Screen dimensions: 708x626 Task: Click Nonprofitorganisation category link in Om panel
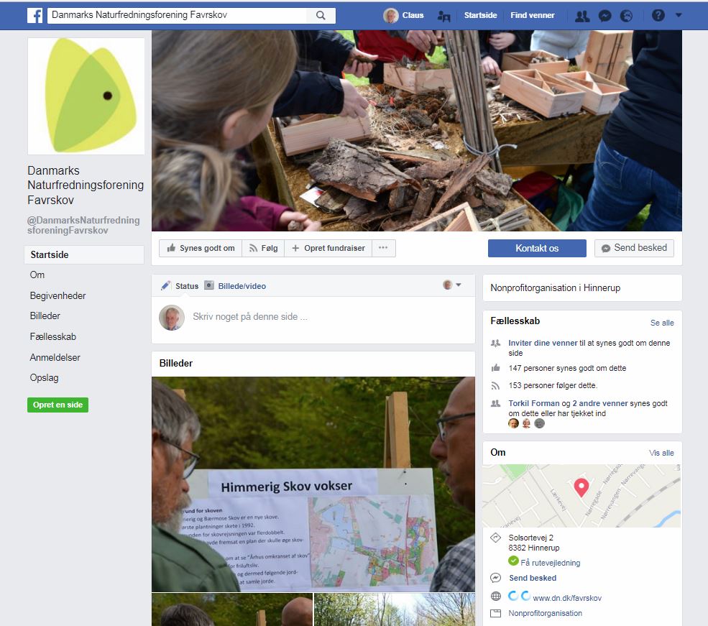pyautogui.click(x=545, y=613)
